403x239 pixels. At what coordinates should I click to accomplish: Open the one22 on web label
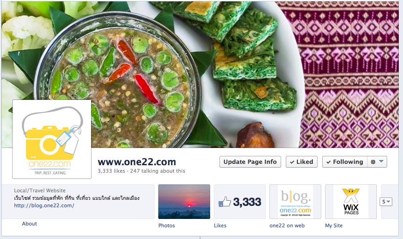click(x=287, y=225)
